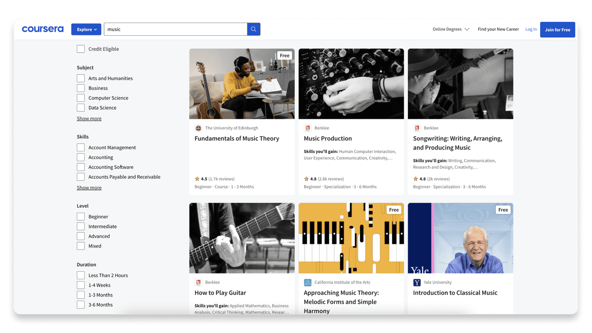Click the 4.5 (1.7k reviews) text
Image resolution: width=592 pixels, height=333 pixels.
point(218,179)
